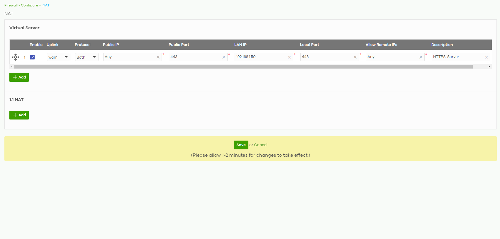Image resolution: width=500 pixels, height=239 pixels.
Task: Save the NAT configuration changes
Action: (241, 145)
